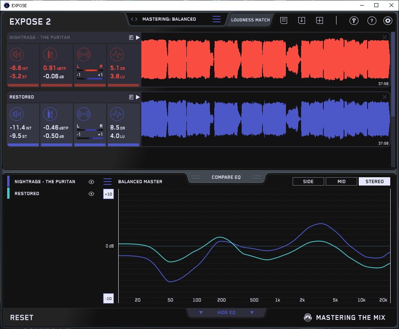This screenshot has height=329, width=399.
Task: Click the true peak icon for Nightrage track
Action: pyautogui.click(x=50, y=54)
